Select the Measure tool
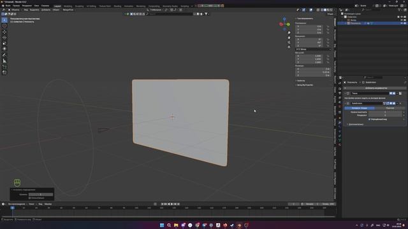This screenshot has height=229, width=408. (4, 61)
